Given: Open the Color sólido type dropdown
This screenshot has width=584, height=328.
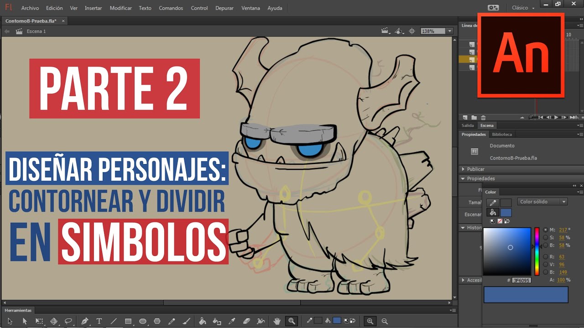Looking at the screenshot, I should [x=542, y=202].
